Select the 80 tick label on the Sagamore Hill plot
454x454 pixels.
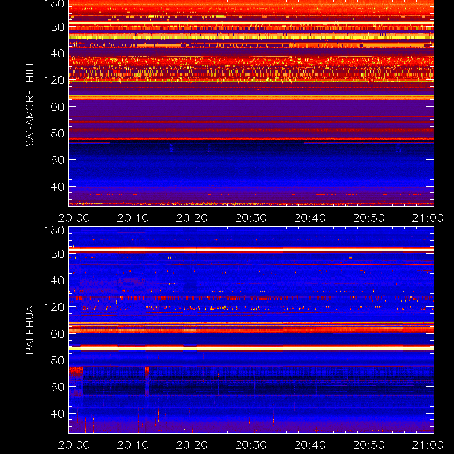coord(57,133)
